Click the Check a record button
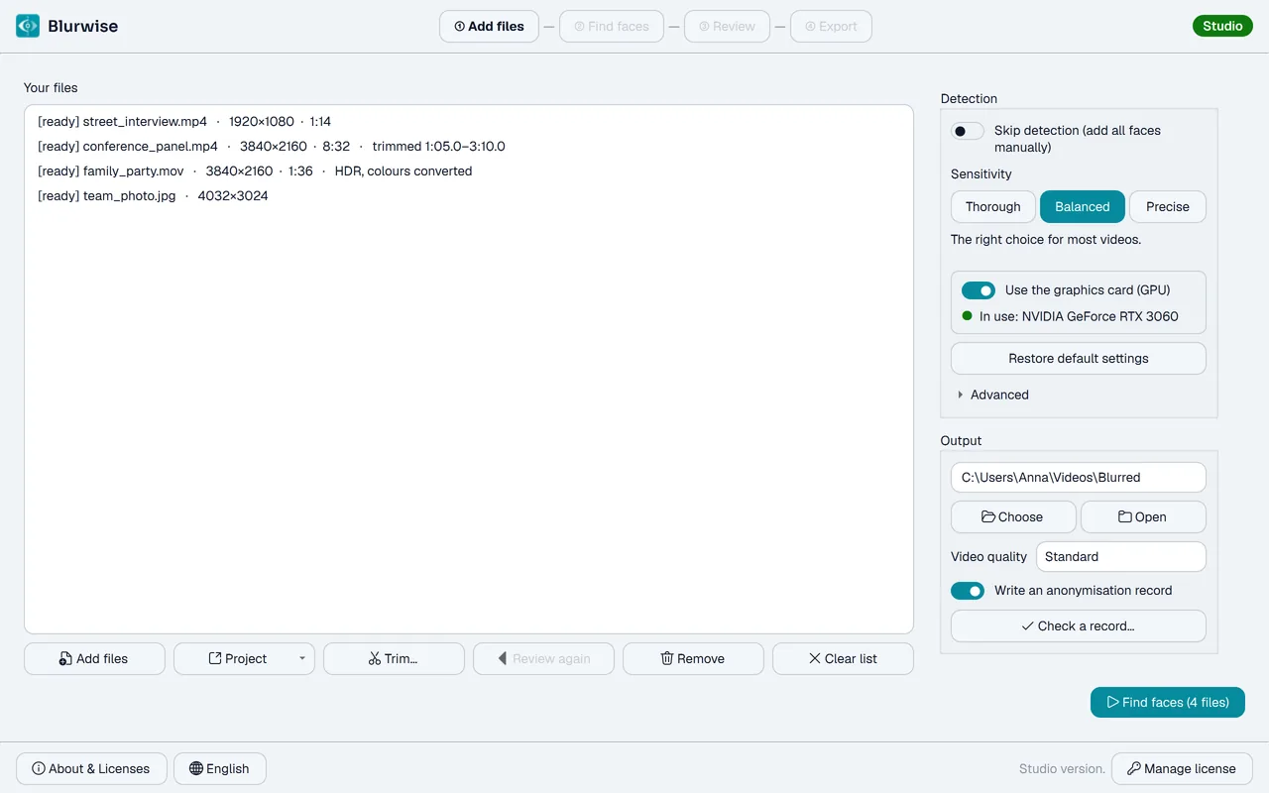The height and width of the screenshot is (793, 1269). [1079, 626]
